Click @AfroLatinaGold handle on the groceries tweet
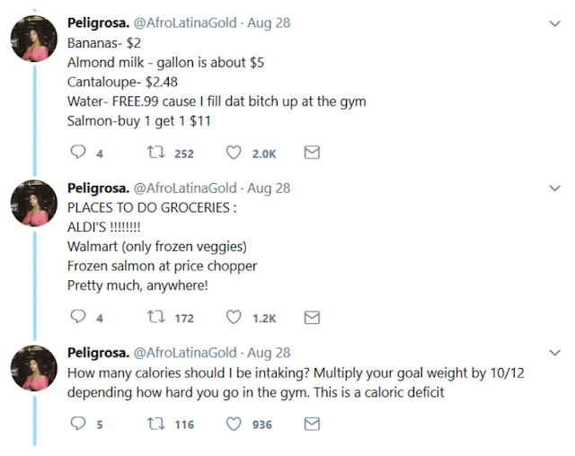This screenshot has width=575, height=456. pyautogui.click(x=184, y=188)
